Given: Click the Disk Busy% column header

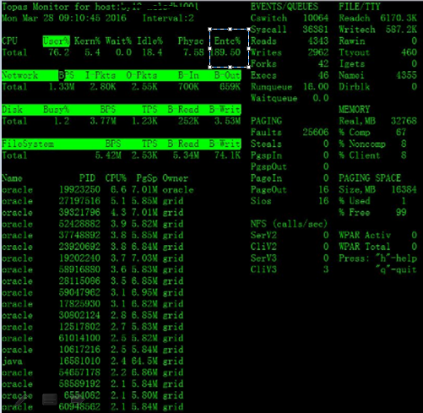Looking at the screenshot, I should (57, 110).
